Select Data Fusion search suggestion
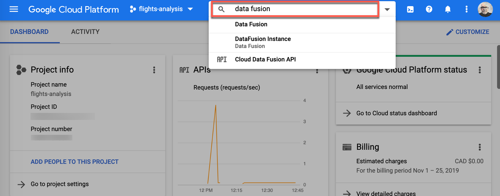500x196 pixels. click(251, 25)
